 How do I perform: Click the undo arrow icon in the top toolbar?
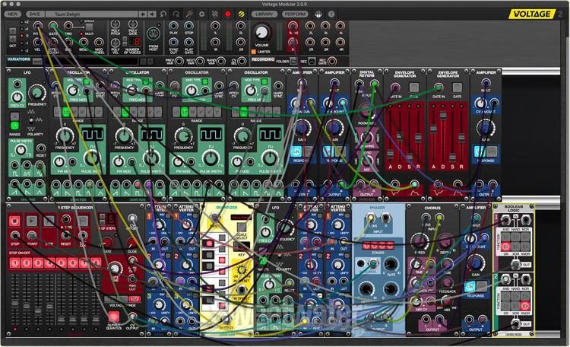(x=163, y=14)
